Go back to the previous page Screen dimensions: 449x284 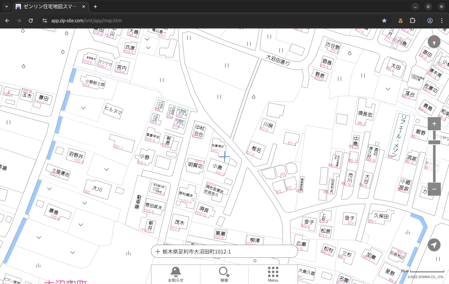[x=7, y=21]
